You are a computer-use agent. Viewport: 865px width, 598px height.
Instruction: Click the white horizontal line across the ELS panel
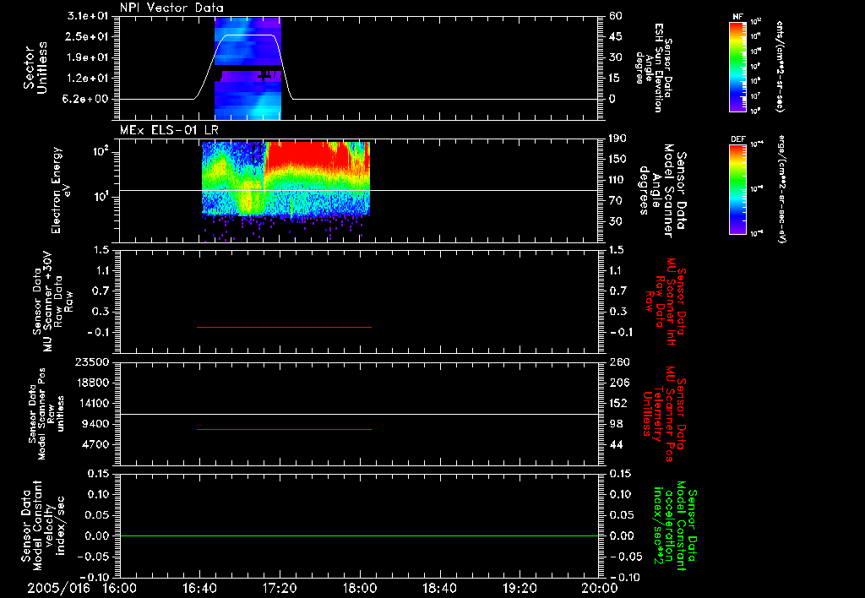pyautogui.click(x=359, y=190)
